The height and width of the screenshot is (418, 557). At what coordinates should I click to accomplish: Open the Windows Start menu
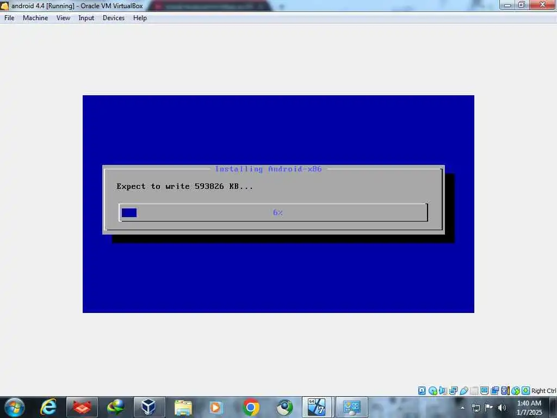click(x=15, y=407)
